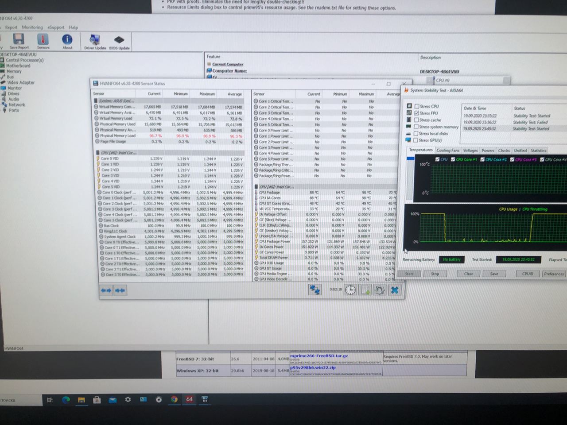The image size is (567, 425).
Task: Open Microsoft Store from the taskbar
Action: pyautogui.click(x=97, y=400)
